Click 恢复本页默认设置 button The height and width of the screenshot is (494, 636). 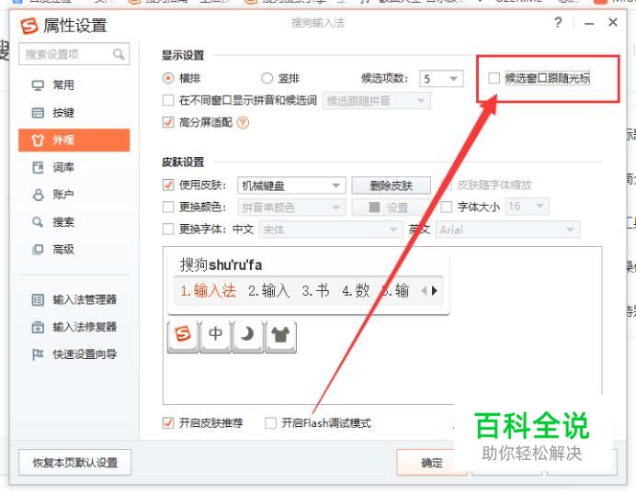75,463
